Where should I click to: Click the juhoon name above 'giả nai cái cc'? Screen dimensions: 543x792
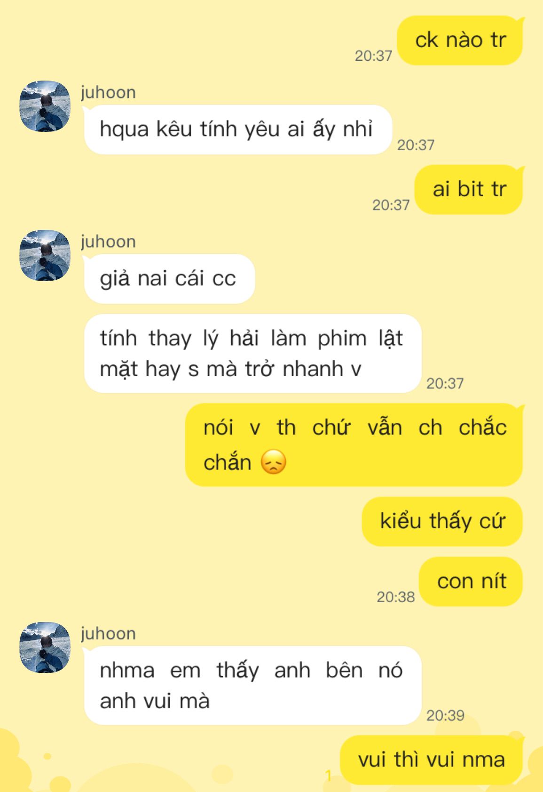pyautogui.click(x=108, y=242)
